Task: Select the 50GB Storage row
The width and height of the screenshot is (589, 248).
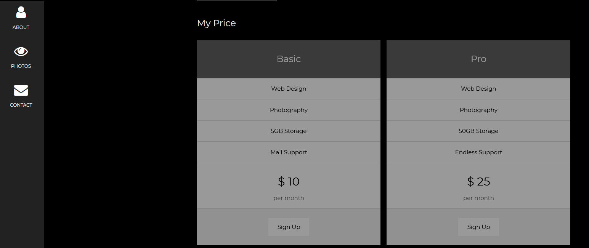Action: (x=478, y=131)
